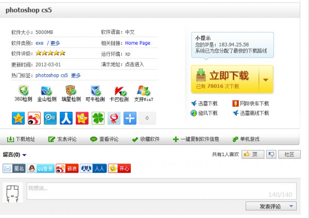The height and width of the screenshot is (218, 309).
Task: Expand arrow on bottom 发表评论 button
Action: 291,206
